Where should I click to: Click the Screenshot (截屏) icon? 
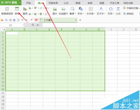pos(73,9)
